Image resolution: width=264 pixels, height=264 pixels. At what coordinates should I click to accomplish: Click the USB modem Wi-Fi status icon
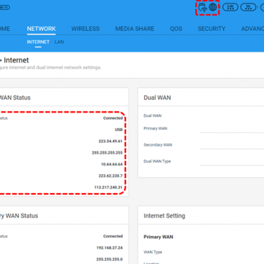pos(203,8)
